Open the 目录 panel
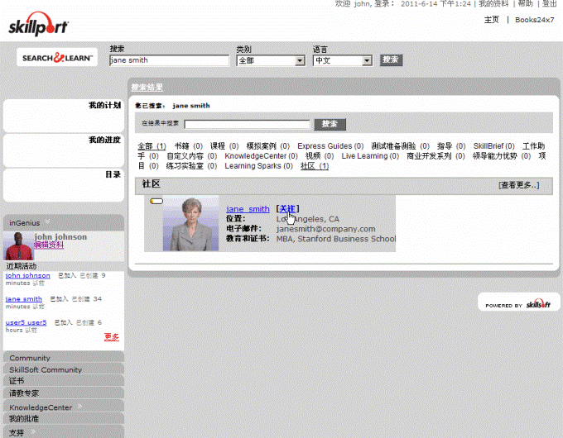 tap(64, 185)
